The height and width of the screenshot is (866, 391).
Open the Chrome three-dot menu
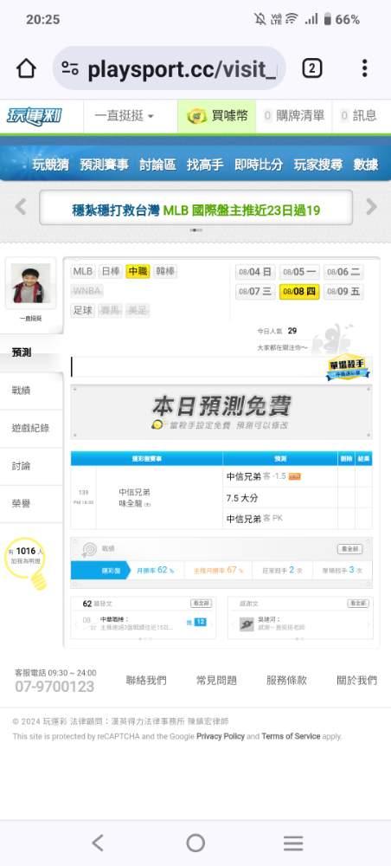click(364, 68)
